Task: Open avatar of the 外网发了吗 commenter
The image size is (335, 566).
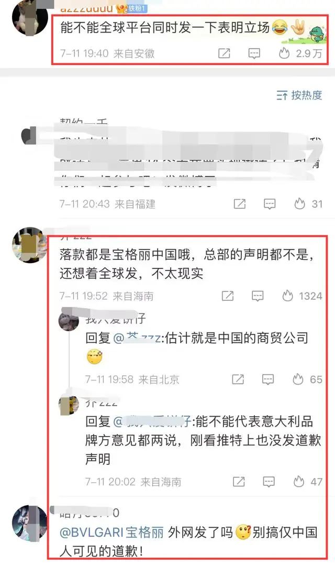Action: (29, 523)
